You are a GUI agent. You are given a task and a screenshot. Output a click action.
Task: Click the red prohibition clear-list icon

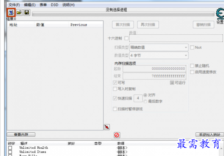(x=117, y=135)
